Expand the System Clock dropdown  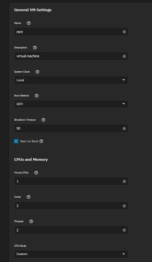[x=71, y=80]
